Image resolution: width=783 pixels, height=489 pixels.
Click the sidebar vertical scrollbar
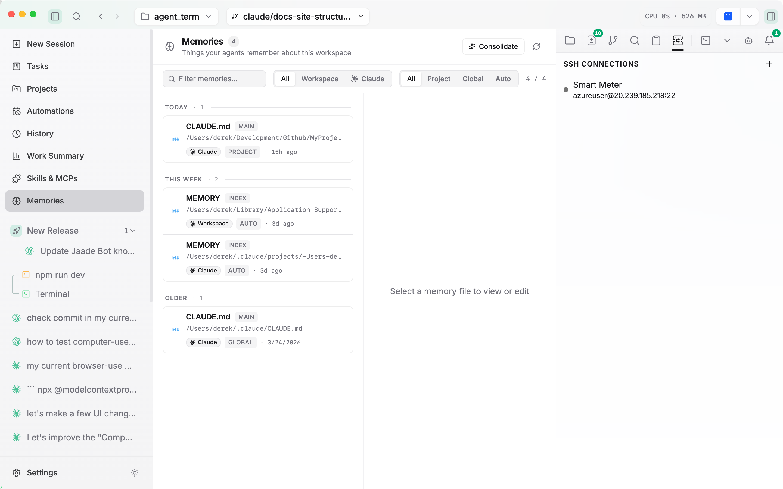point(151,166)
